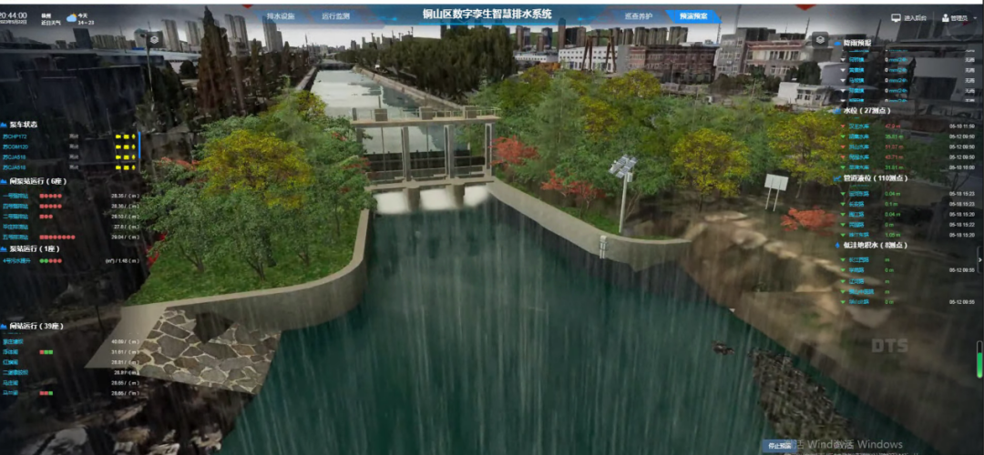Open the 苏CHP172 pump vehicle entry
The width and height of the screenshot is (984, 455).
(x=15, y=136)
